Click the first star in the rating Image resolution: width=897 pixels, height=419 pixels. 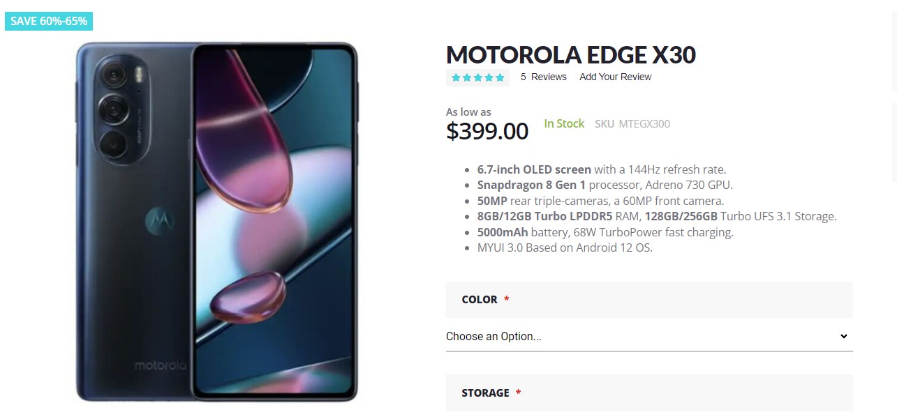(457, 77)
